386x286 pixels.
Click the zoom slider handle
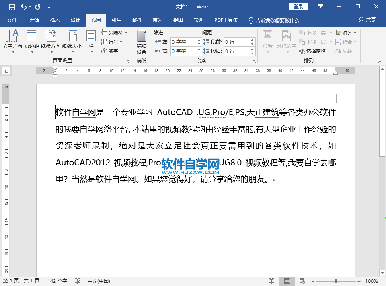pos(336,281)
